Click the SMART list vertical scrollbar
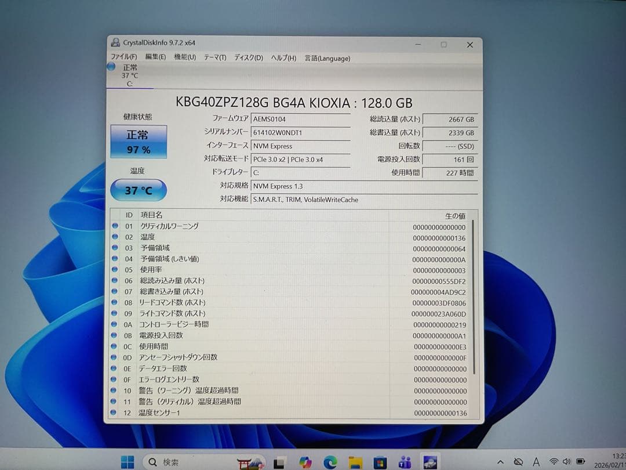Image resolution: width=626 pixels, height=470 pixels. click(x=474, y=297)
